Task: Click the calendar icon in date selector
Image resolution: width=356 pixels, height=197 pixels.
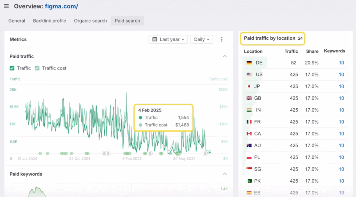Action: (x=155, y=39)
